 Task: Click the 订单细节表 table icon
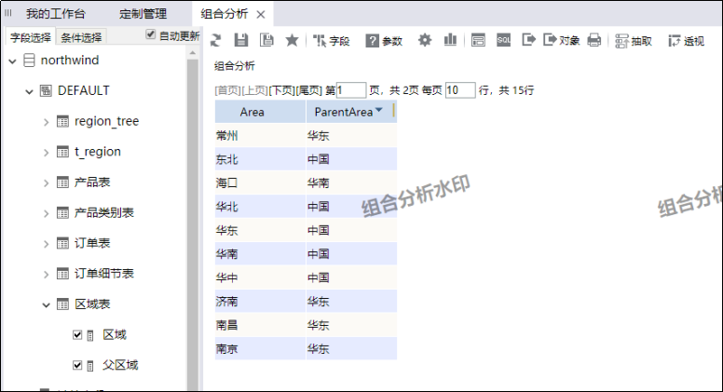pyautogui.click(x=62, y=274)
